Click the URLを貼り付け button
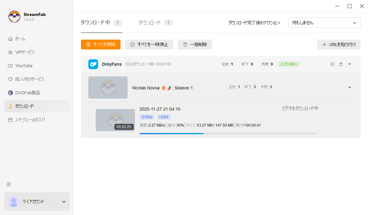 (339, 45)
